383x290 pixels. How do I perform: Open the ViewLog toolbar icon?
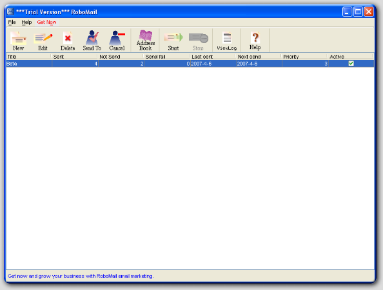point(227,41)
